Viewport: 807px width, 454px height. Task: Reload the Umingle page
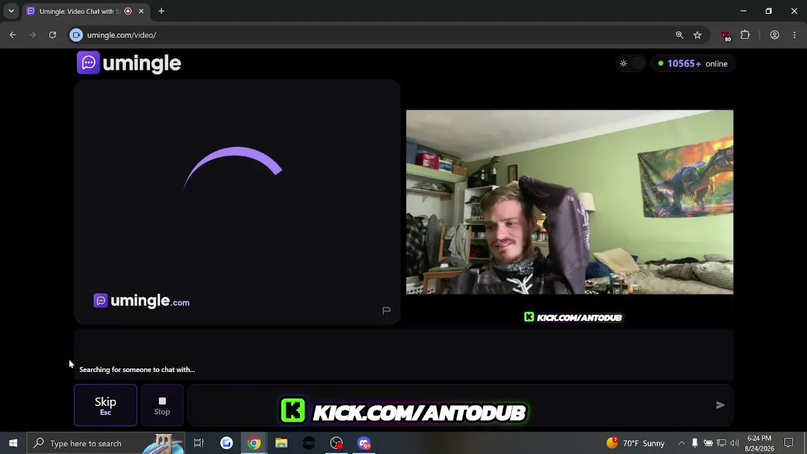(x=52, y=35)
